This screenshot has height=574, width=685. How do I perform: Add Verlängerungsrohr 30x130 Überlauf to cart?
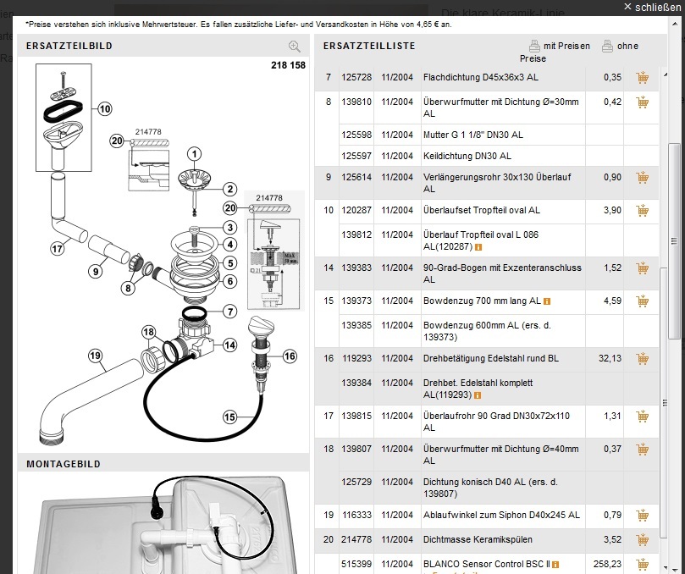tap(642, 178)
